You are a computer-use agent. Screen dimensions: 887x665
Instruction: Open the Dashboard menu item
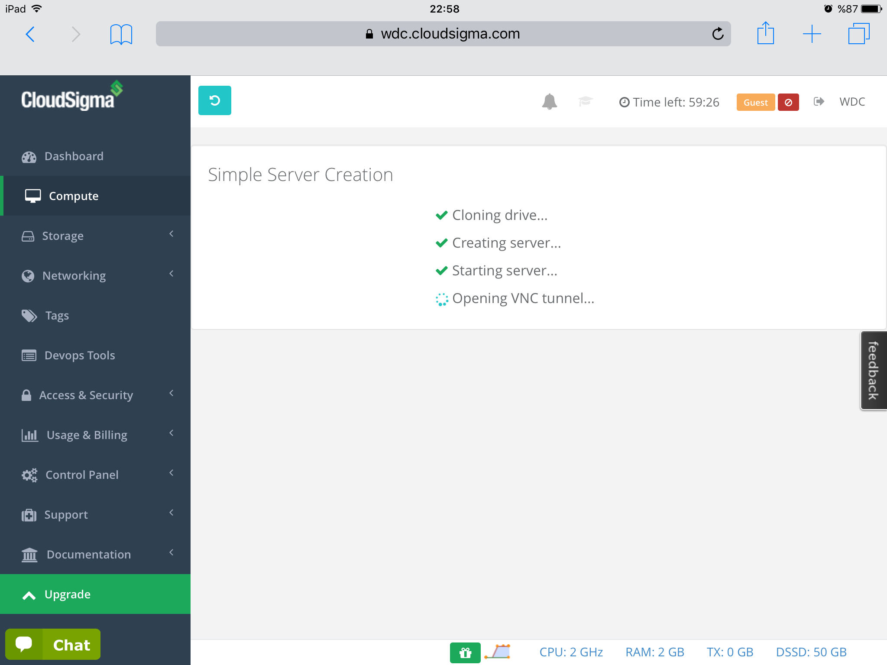[x=95, y=156]
